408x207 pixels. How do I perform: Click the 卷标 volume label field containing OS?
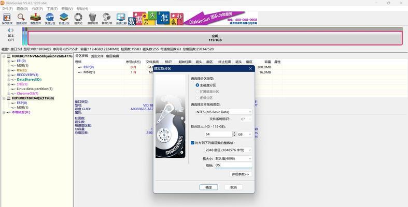pyautogui.click(x=233, y=165)
